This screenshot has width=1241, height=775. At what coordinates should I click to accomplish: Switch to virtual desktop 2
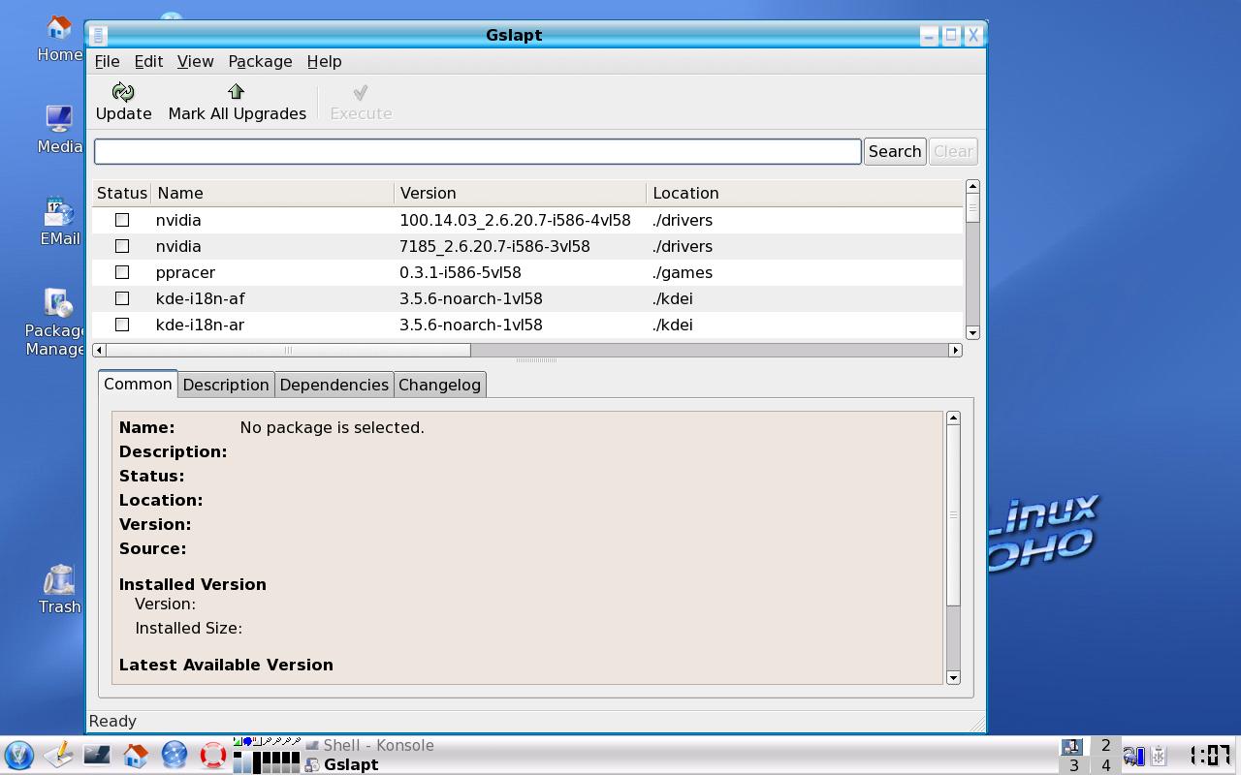coord(1105,746)
